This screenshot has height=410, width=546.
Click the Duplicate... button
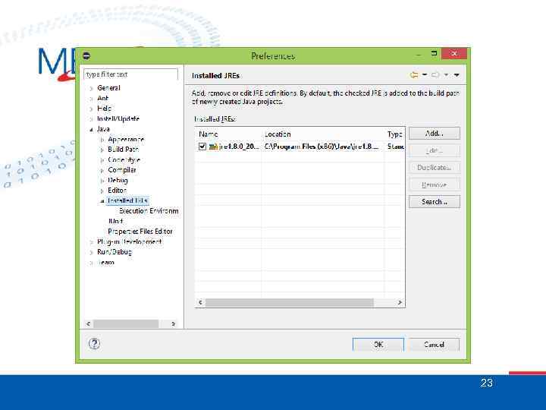click(435, 167)
